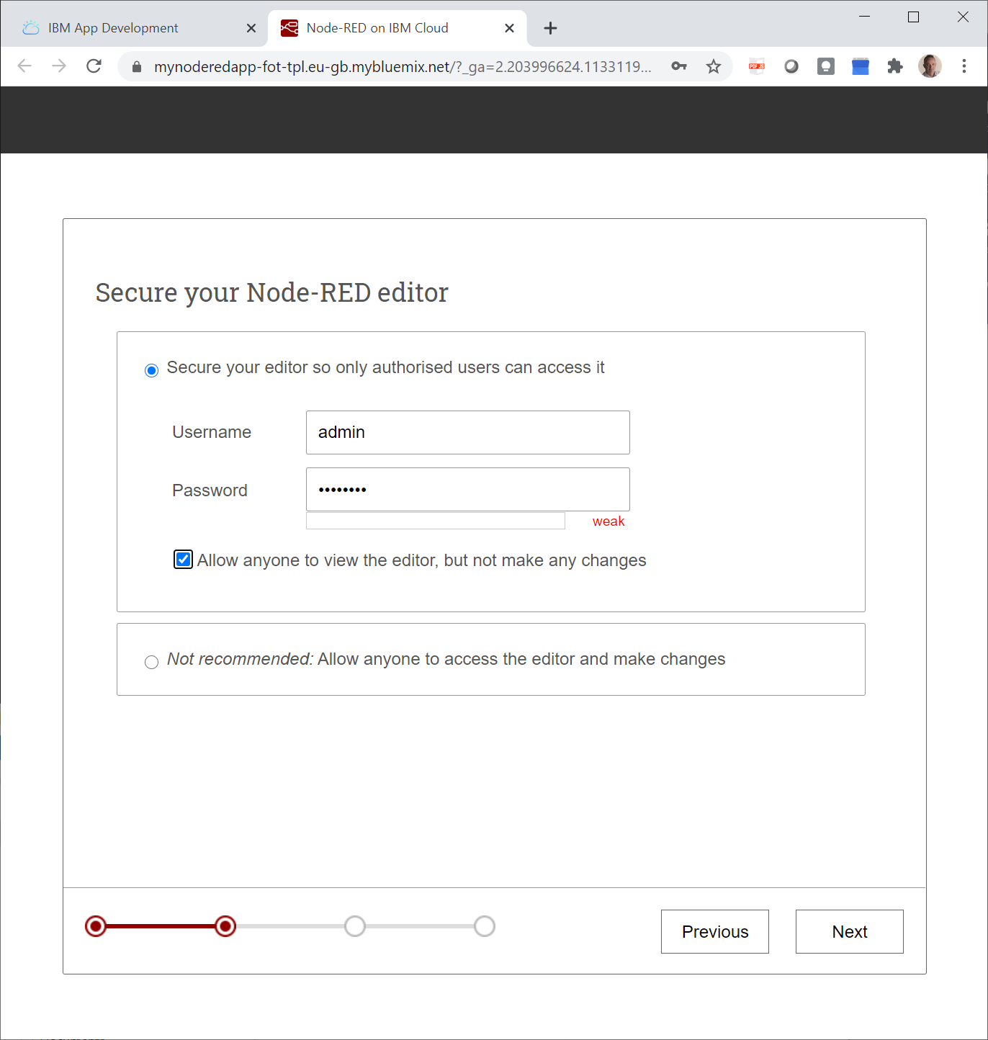Image resolution: width=988 pixels, height=1040 pixels.
Task: Open the dark square extension icon
Action: click(826, 66)
